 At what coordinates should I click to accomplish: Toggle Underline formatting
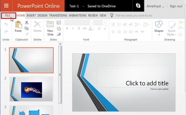point(79,28)
